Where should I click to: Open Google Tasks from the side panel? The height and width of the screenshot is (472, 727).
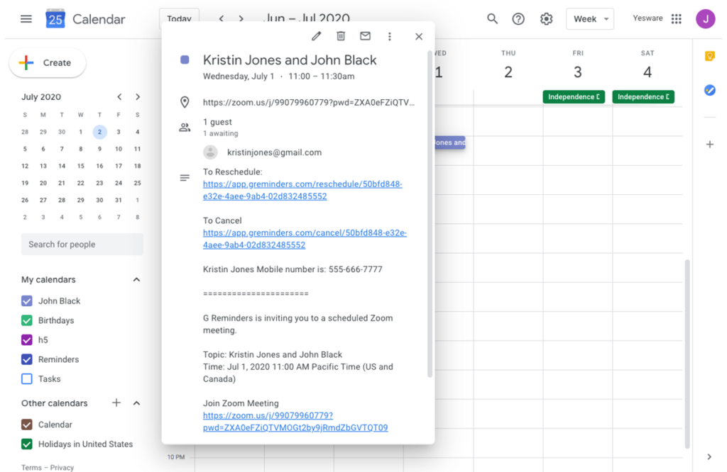click(709, 89)
